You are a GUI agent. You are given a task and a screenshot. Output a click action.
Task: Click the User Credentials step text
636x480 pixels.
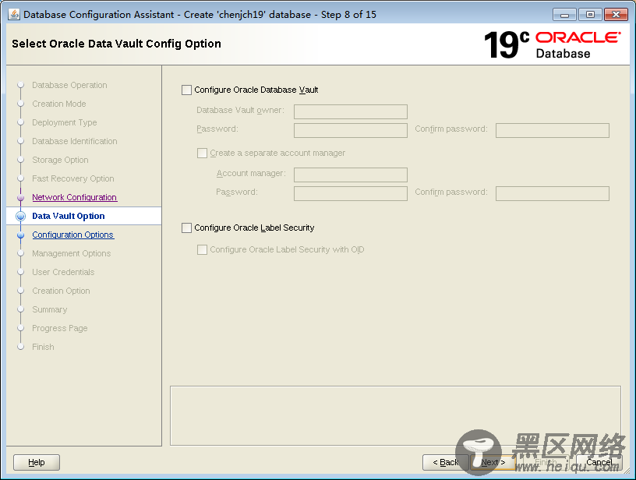click(x=63, y=272)
